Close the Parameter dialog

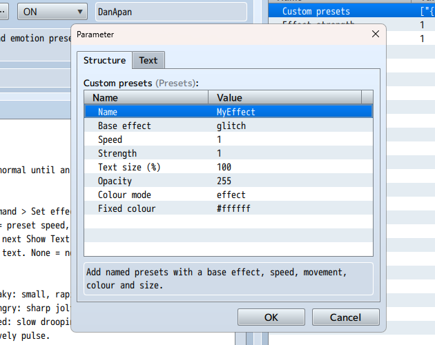(376, 34)
